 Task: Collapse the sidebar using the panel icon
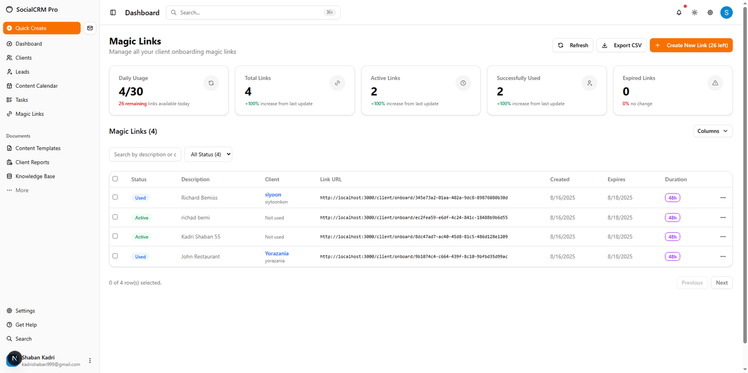coord(113,12)
